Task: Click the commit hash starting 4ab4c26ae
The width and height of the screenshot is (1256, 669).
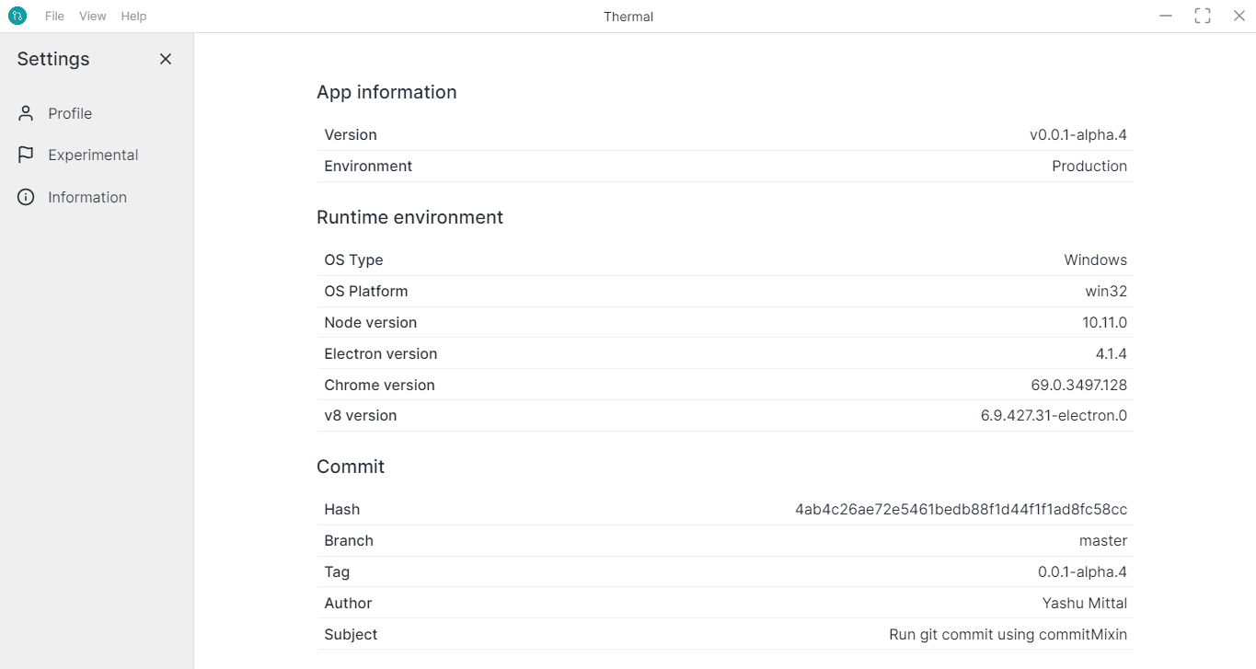Action: point(962,509)
